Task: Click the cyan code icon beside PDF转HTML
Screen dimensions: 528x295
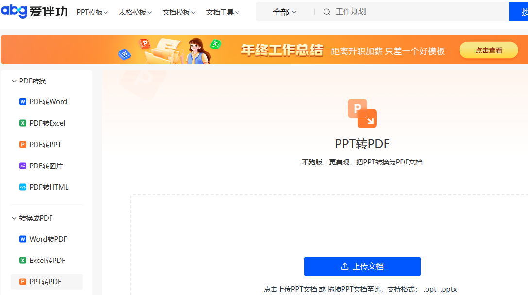Action: pos(22,187)
